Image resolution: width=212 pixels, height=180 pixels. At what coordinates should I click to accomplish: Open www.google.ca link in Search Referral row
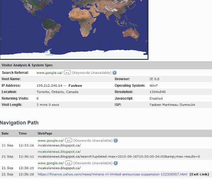tap(49, 73)
